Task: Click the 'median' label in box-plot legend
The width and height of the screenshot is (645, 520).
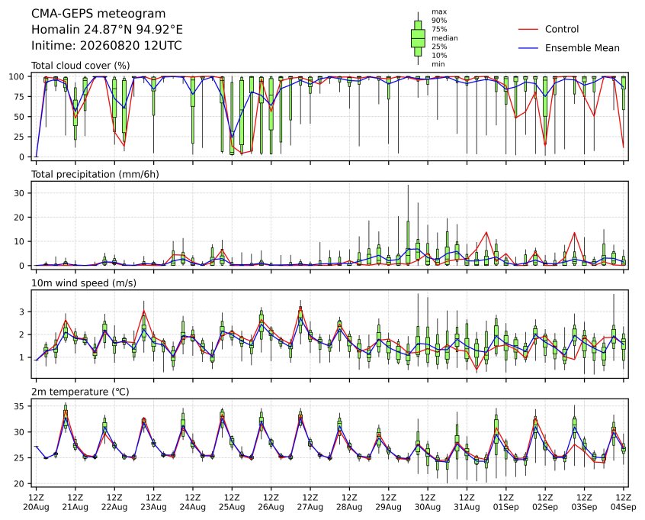Action: pos(444,38)
